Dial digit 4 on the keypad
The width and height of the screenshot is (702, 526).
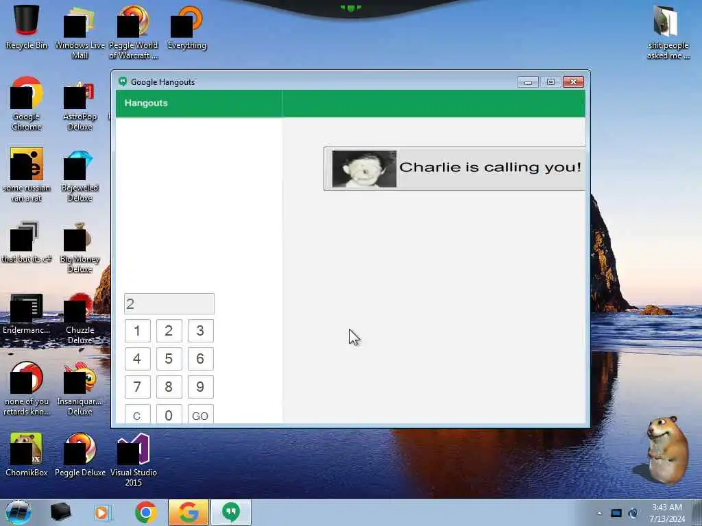tap(137, 359)
